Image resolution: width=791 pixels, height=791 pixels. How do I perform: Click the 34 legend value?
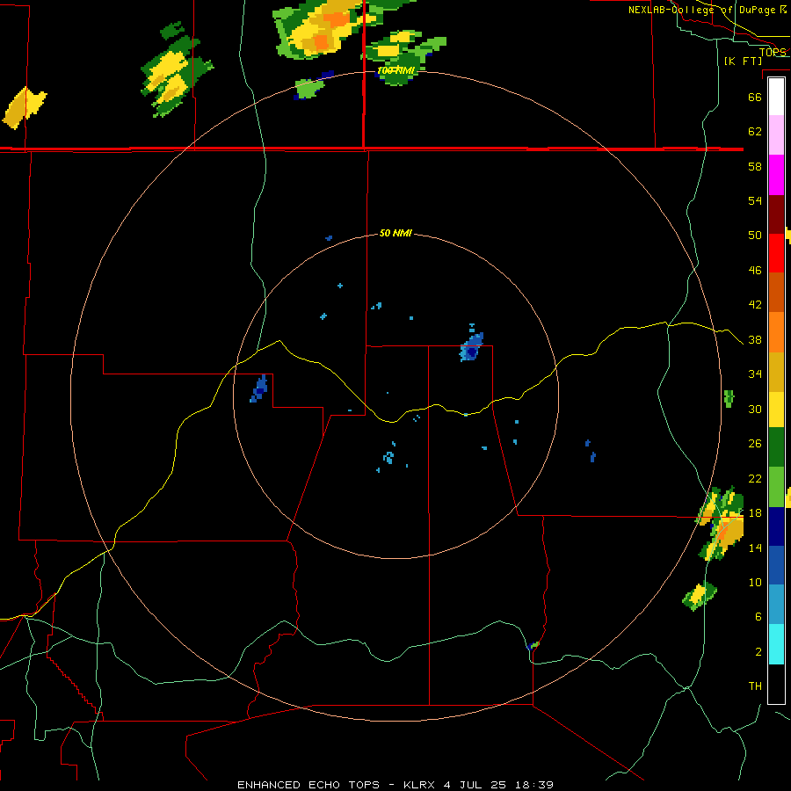click(x=755, y=374)
